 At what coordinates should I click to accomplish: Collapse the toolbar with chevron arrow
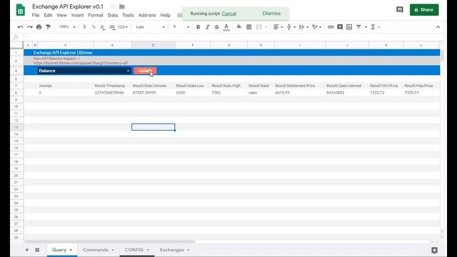pos(438,27)
